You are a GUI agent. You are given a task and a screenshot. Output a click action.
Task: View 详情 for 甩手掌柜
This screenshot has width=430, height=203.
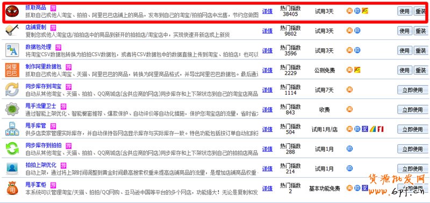point(267,188)
